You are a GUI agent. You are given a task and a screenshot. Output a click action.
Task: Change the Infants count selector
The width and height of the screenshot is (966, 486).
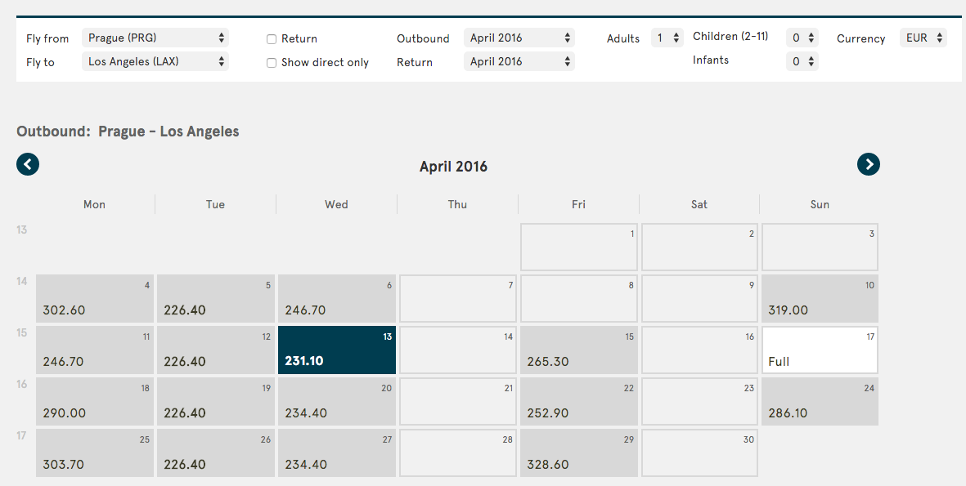(x=802, y=61)
